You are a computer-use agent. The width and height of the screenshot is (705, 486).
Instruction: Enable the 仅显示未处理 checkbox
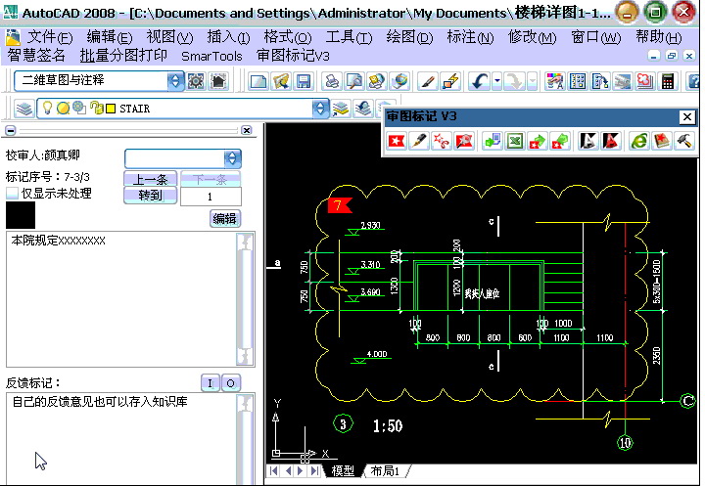tap(13, 194)
